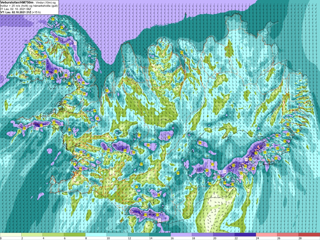
Task: Select the 6–8 m/s olive green legend swatch
Action: (x=75, y=235)
